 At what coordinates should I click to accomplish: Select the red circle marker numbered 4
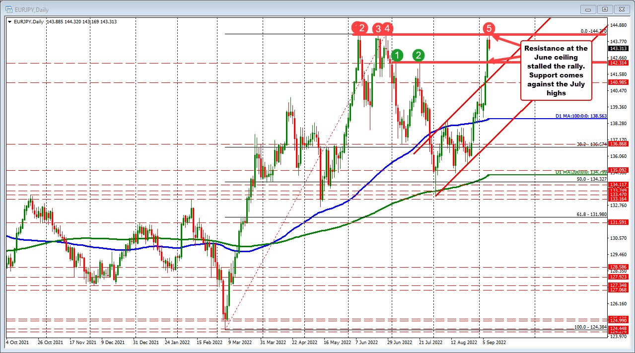click(x=387, y=28)
